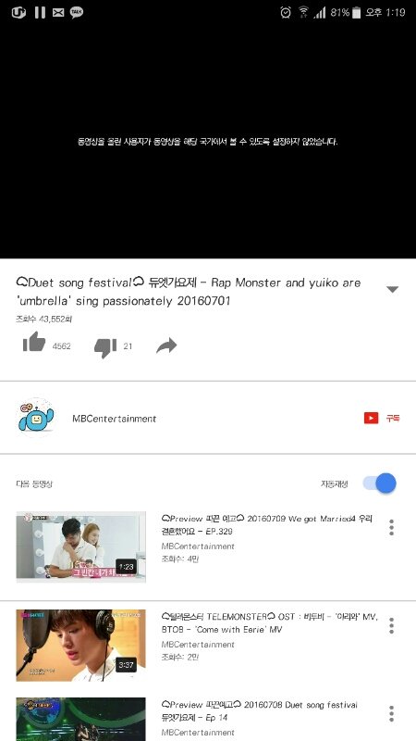The height and width of the screenshot is (741, 416).
Task: Tap the 구독 subscribe text button
Action: click(393, 419)
